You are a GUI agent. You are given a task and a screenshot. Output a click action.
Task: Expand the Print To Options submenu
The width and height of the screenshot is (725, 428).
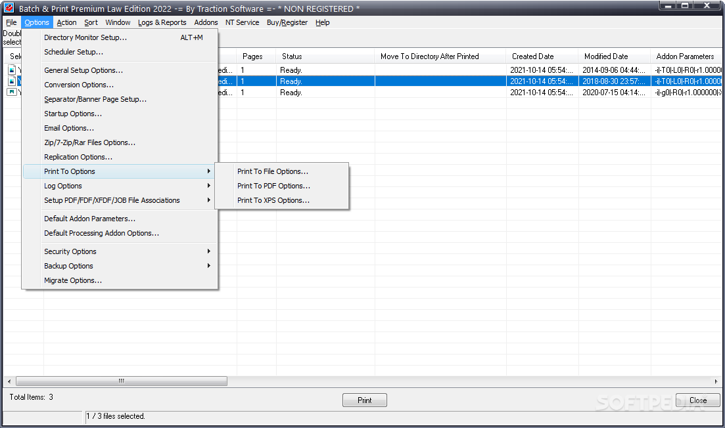tap(120, 171)
